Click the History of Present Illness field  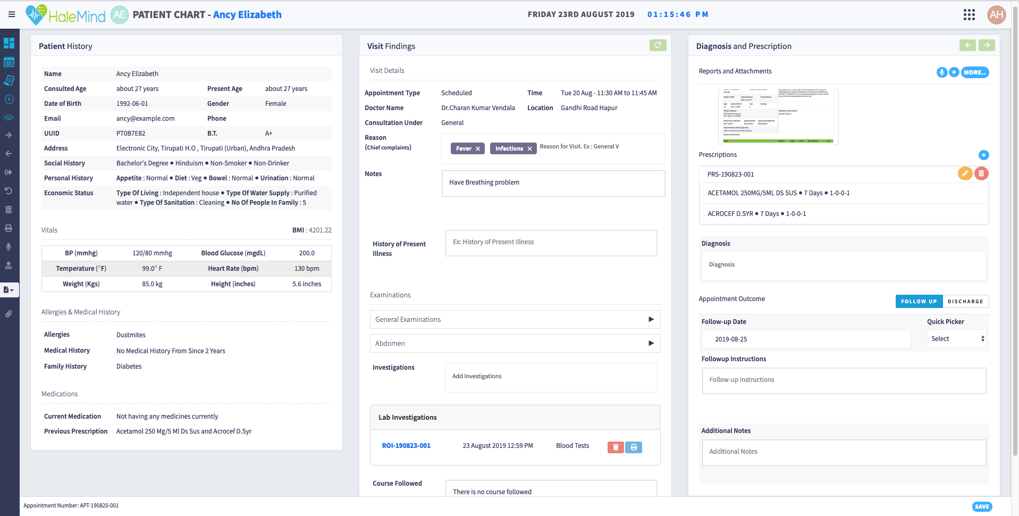(551, 243)
